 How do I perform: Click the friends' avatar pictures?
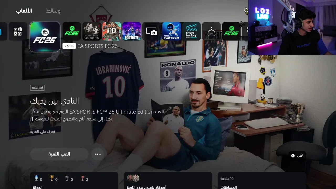click(x=133, y=178)
